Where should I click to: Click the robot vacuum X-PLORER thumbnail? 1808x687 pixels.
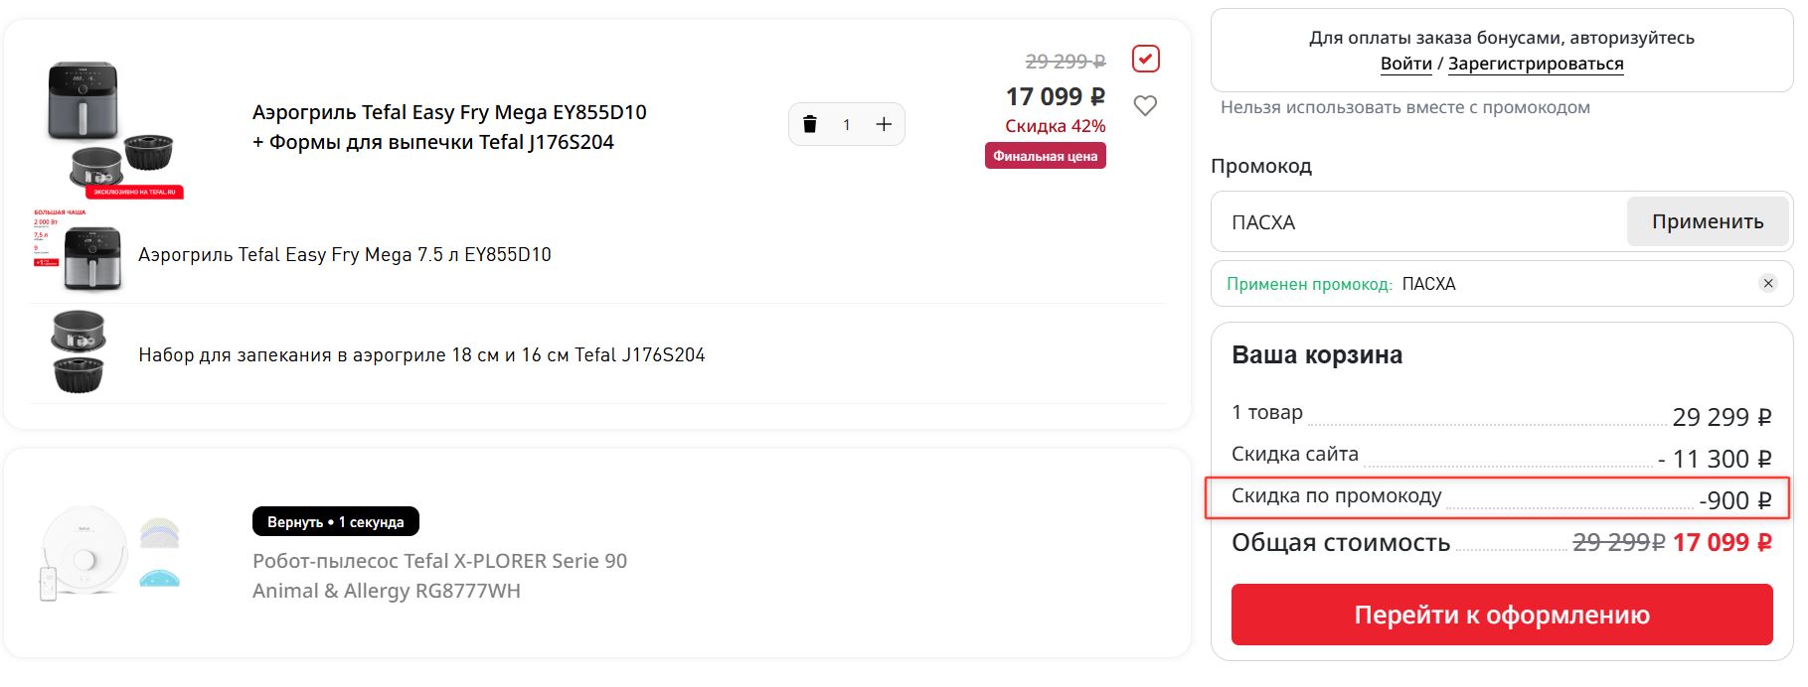(109, 553)
